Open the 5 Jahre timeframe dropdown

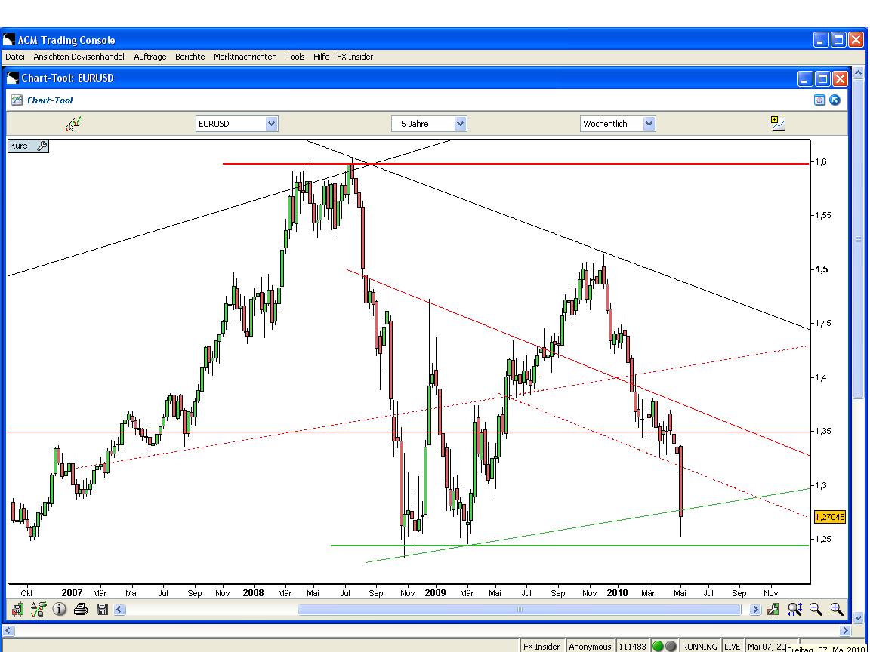click(429, 124)
